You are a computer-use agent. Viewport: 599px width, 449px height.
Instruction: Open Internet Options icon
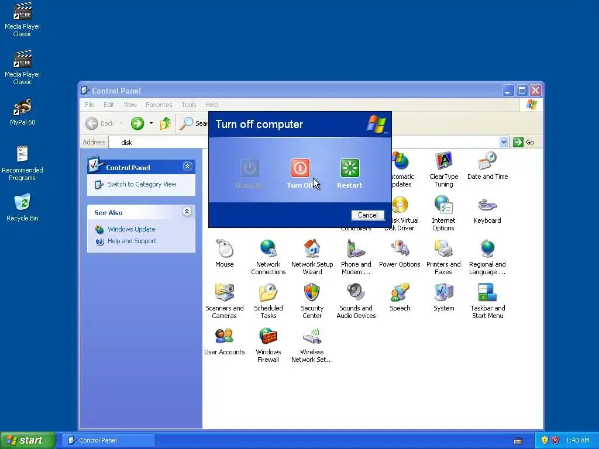pyautogui.click(x=443, y=213)
